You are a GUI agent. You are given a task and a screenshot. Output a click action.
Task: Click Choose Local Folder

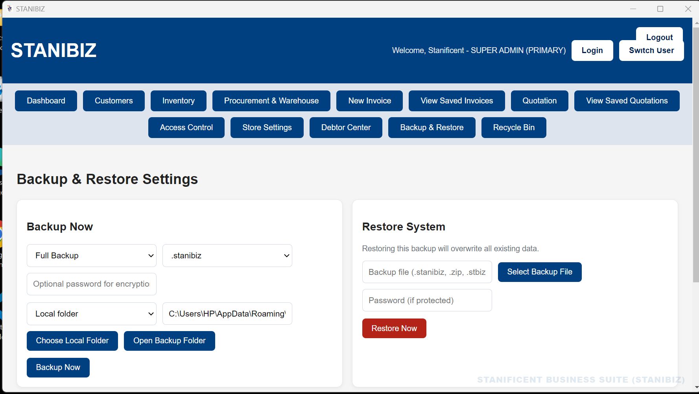click(x=72, y=341)
